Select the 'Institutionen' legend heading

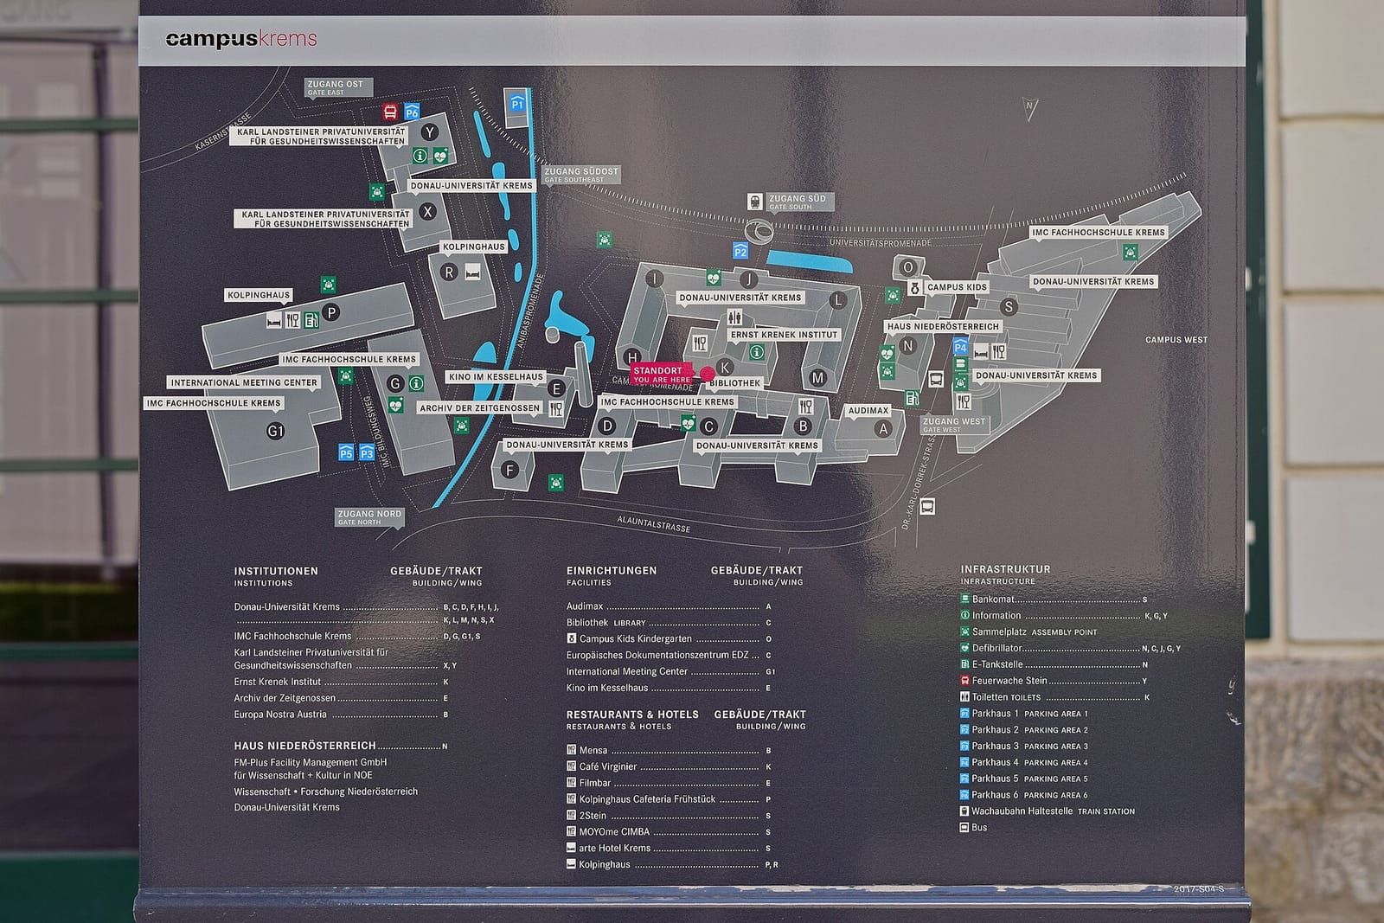point(276,571)
